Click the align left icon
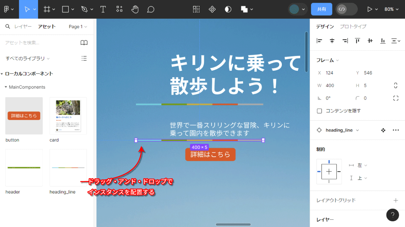405x227 pixels. pyautogui.click(x=319, y=41)
